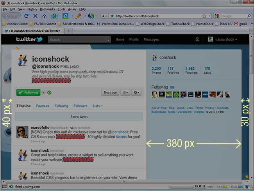Open the Messages link in Twitter header

(151, 39)
